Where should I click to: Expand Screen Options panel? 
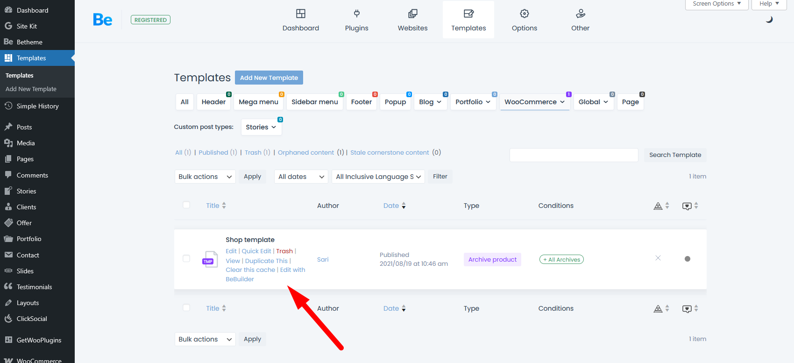tap(716, 4)
